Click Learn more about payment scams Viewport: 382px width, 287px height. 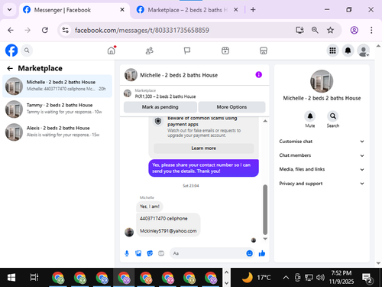204,148
